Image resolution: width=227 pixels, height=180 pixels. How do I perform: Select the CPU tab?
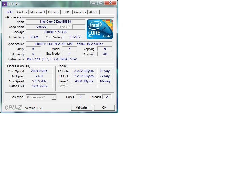click(x=10, y=12)
